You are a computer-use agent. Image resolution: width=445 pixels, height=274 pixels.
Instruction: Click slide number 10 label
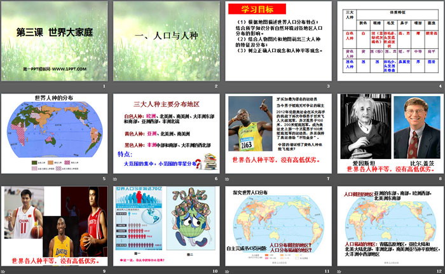click(215, 271)
